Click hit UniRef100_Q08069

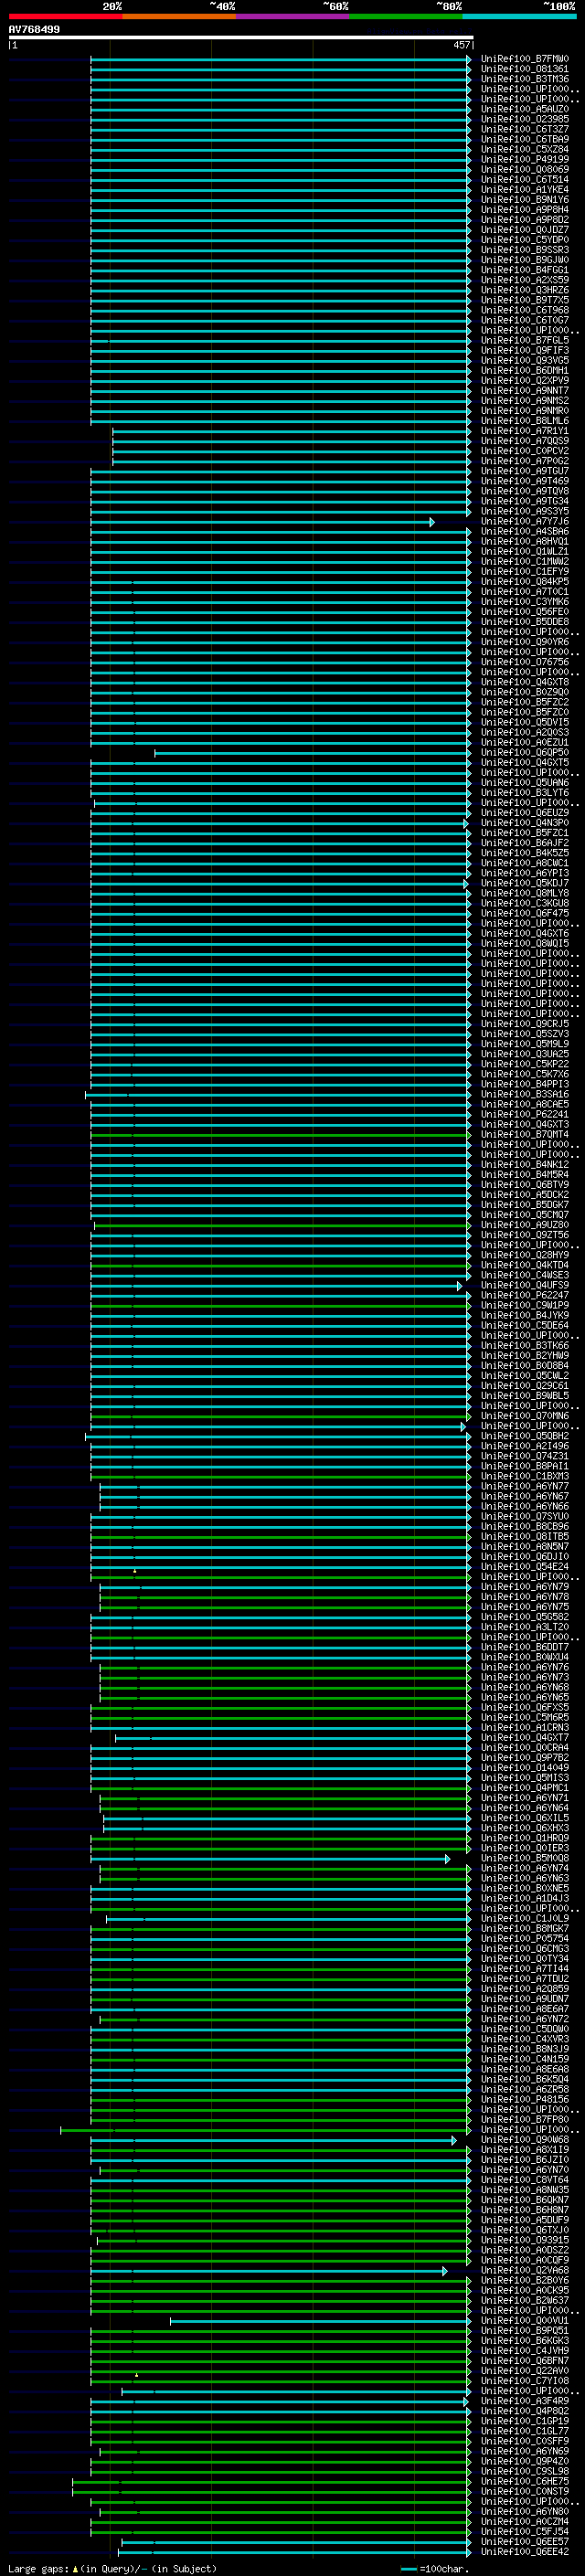pyautogui.click(x=525, y=169)
